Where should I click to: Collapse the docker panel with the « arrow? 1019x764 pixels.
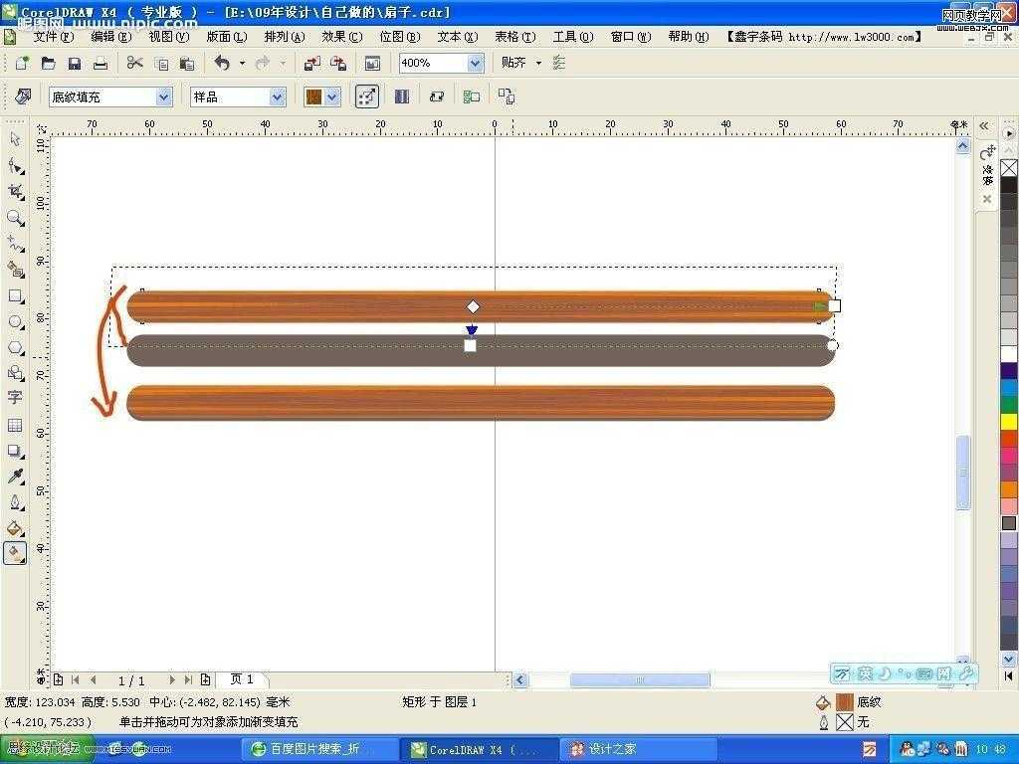(x=984, y=125)
